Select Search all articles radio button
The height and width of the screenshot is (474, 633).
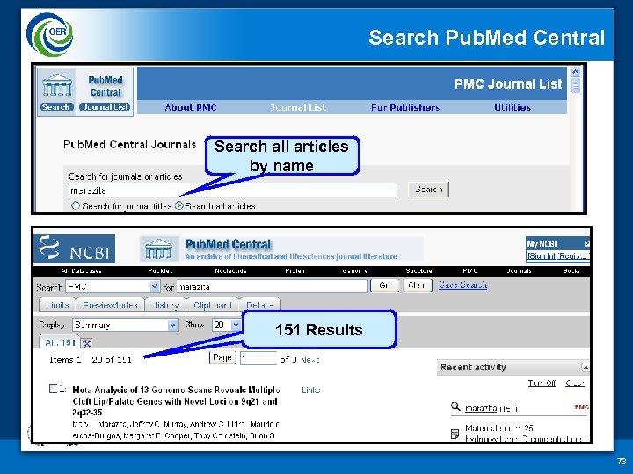tap(178, 205)
